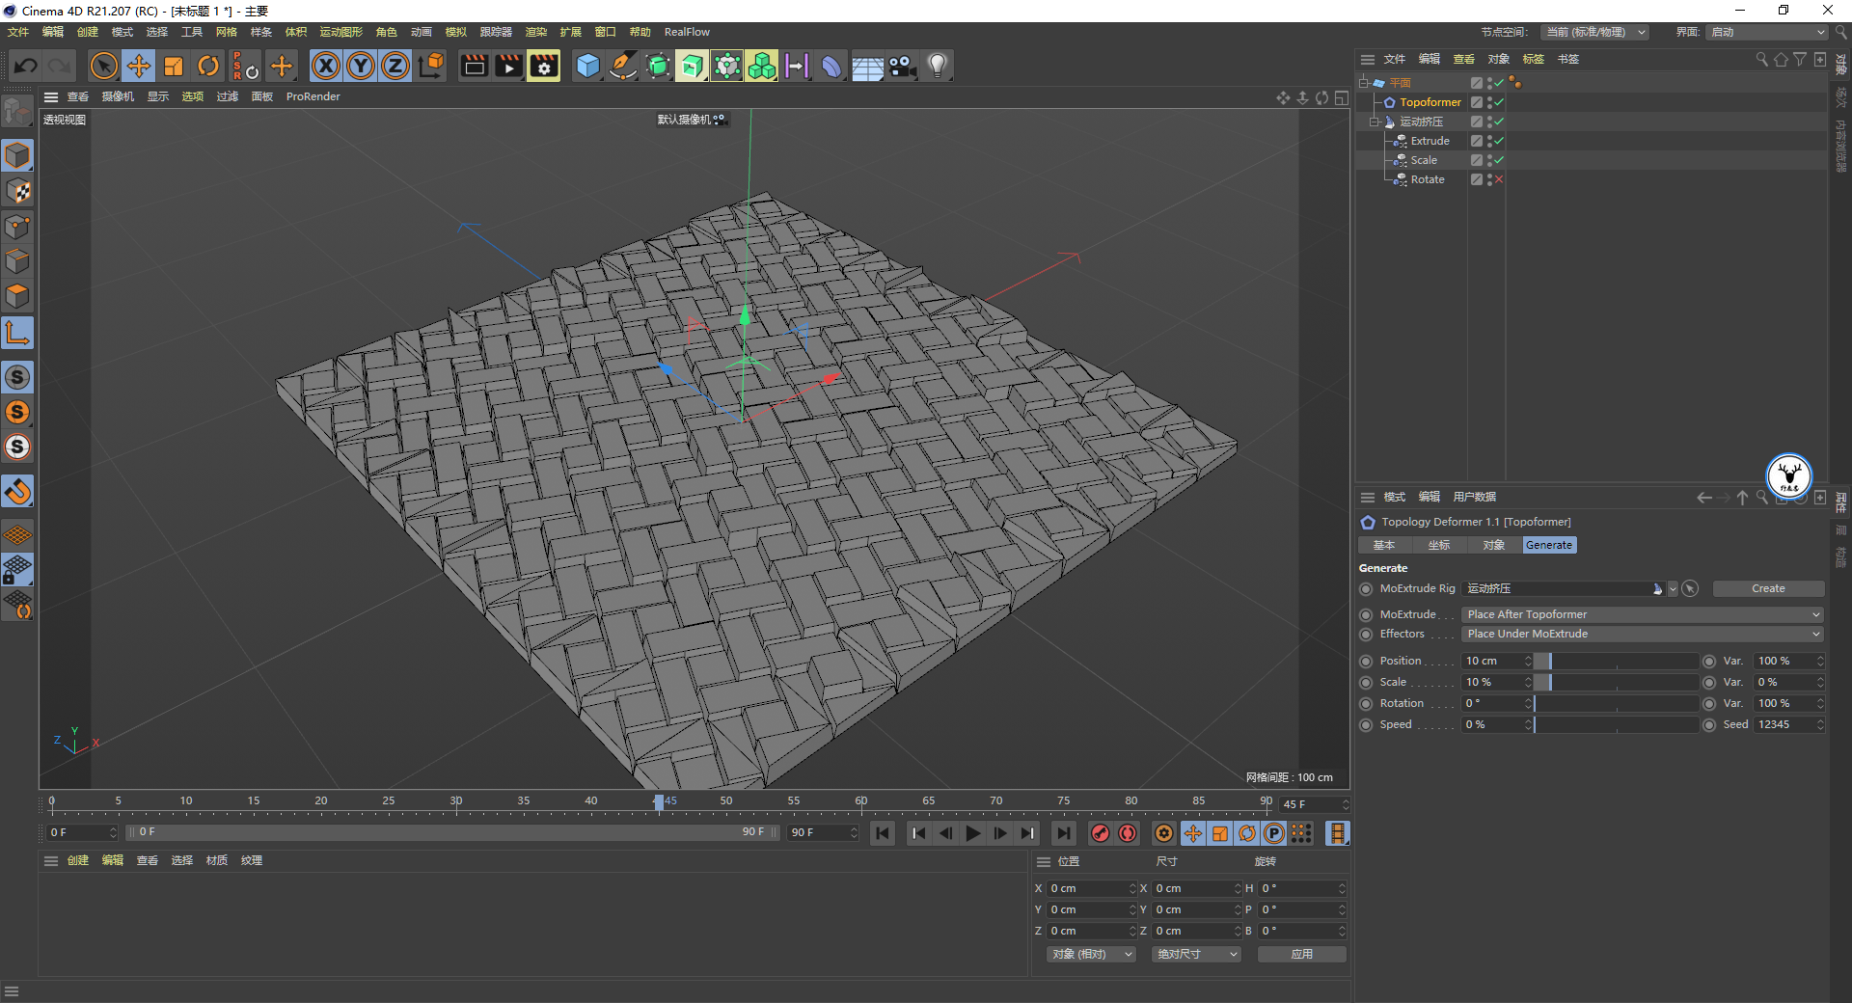Activate the Scale tool icon
This screenshot has width=1852, height=1003.
click(174, 66)
